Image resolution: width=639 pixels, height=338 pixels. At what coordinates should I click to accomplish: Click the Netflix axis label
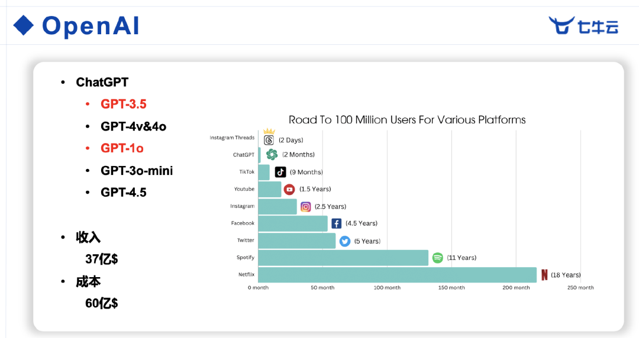click(x=247, y=274)
